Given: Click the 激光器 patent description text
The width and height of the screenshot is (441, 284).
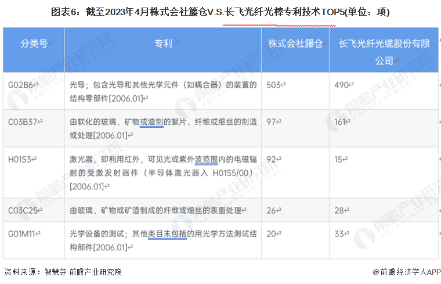Looking at the screenshot, I should [163, 172].
